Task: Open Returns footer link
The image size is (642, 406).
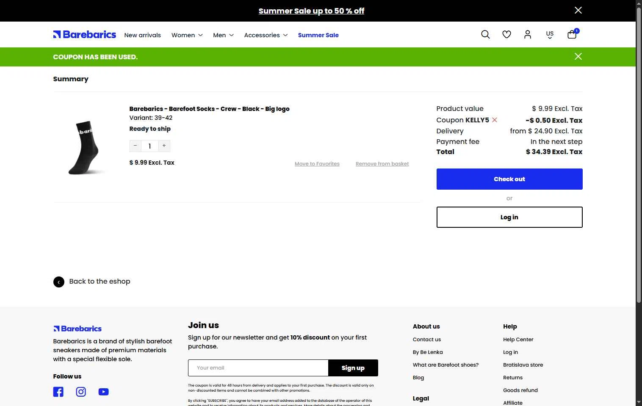Action: pos(513,378)
